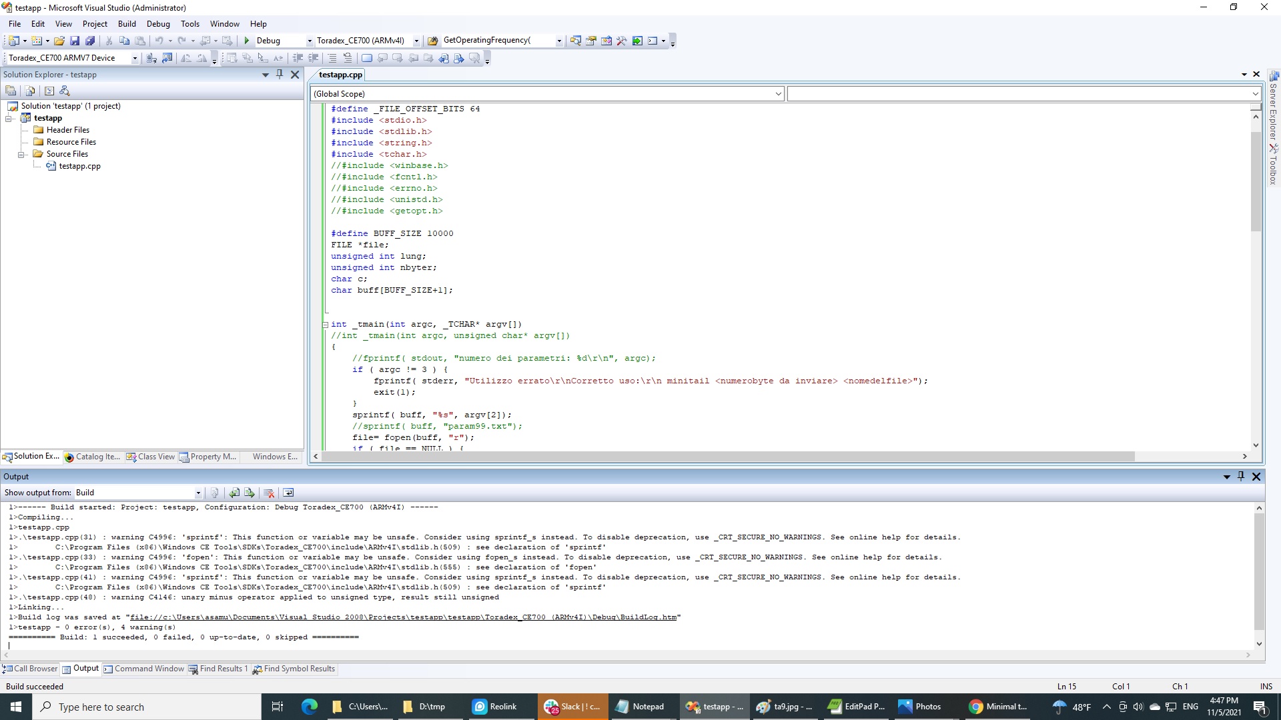Open Notepad from the taskbar

click(643, 707)
